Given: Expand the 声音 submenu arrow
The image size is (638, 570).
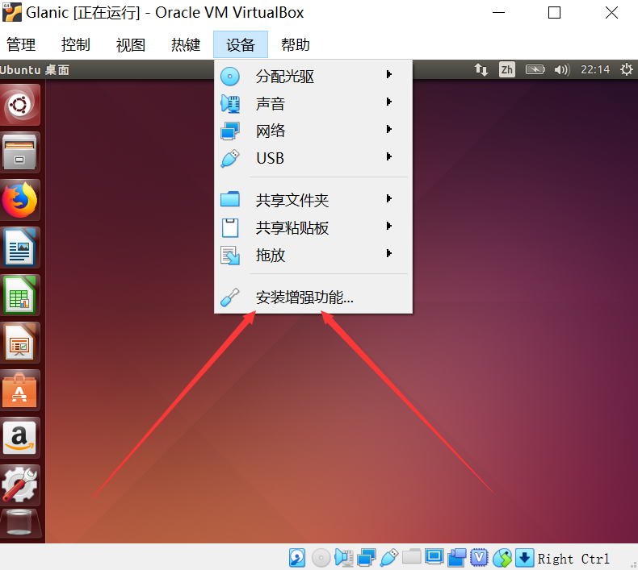Looking at the screenshot, I should (x=389, y=102).
